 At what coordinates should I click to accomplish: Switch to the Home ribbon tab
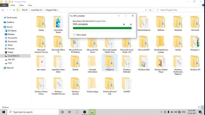click(13, 5)
